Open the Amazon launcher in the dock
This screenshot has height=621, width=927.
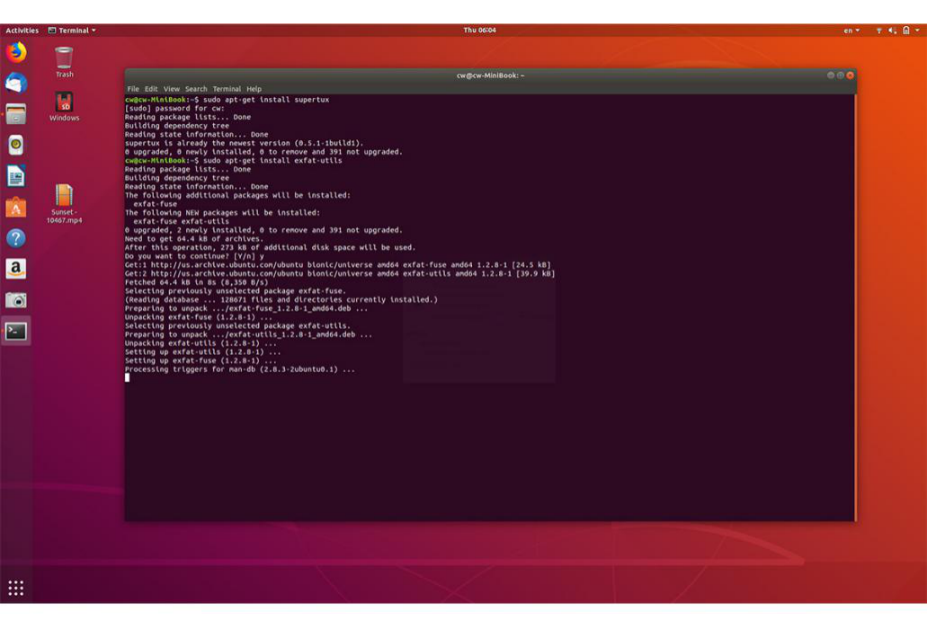click(16, 269)
